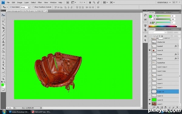Viewport: 182px width, 114px height.
Task: Open Adobe Photoshop CS4 taskbar button
Action: pos(19,112)
